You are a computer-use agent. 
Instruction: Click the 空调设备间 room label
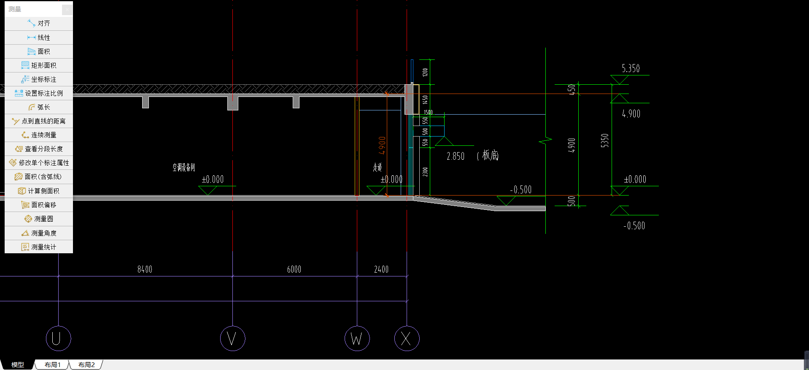(x=184, y=167)
